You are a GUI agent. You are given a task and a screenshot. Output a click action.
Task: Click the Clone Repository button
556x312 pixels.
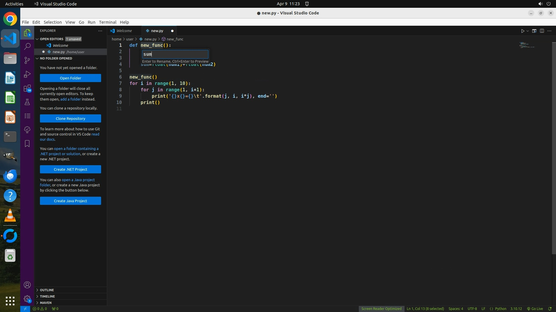[x=70, y=118]
